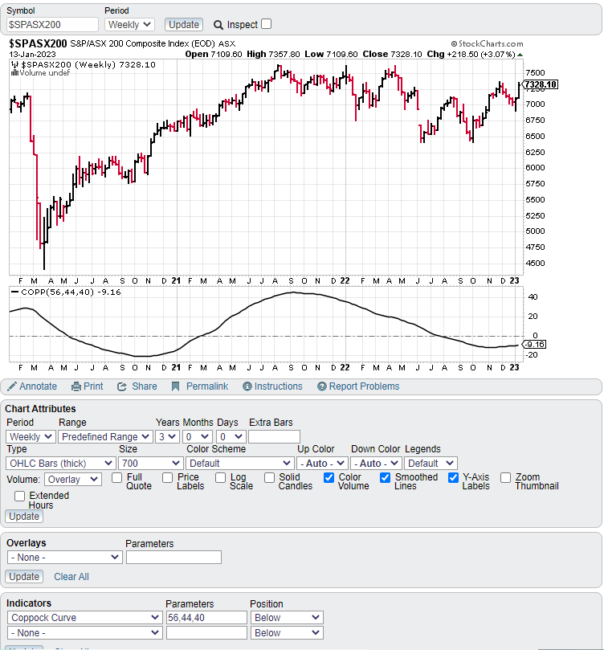Image resolution: width=604 pixels, height=650 pixels.
Task: Check the Extended Hours option
Action: click(x=19, y=496)
